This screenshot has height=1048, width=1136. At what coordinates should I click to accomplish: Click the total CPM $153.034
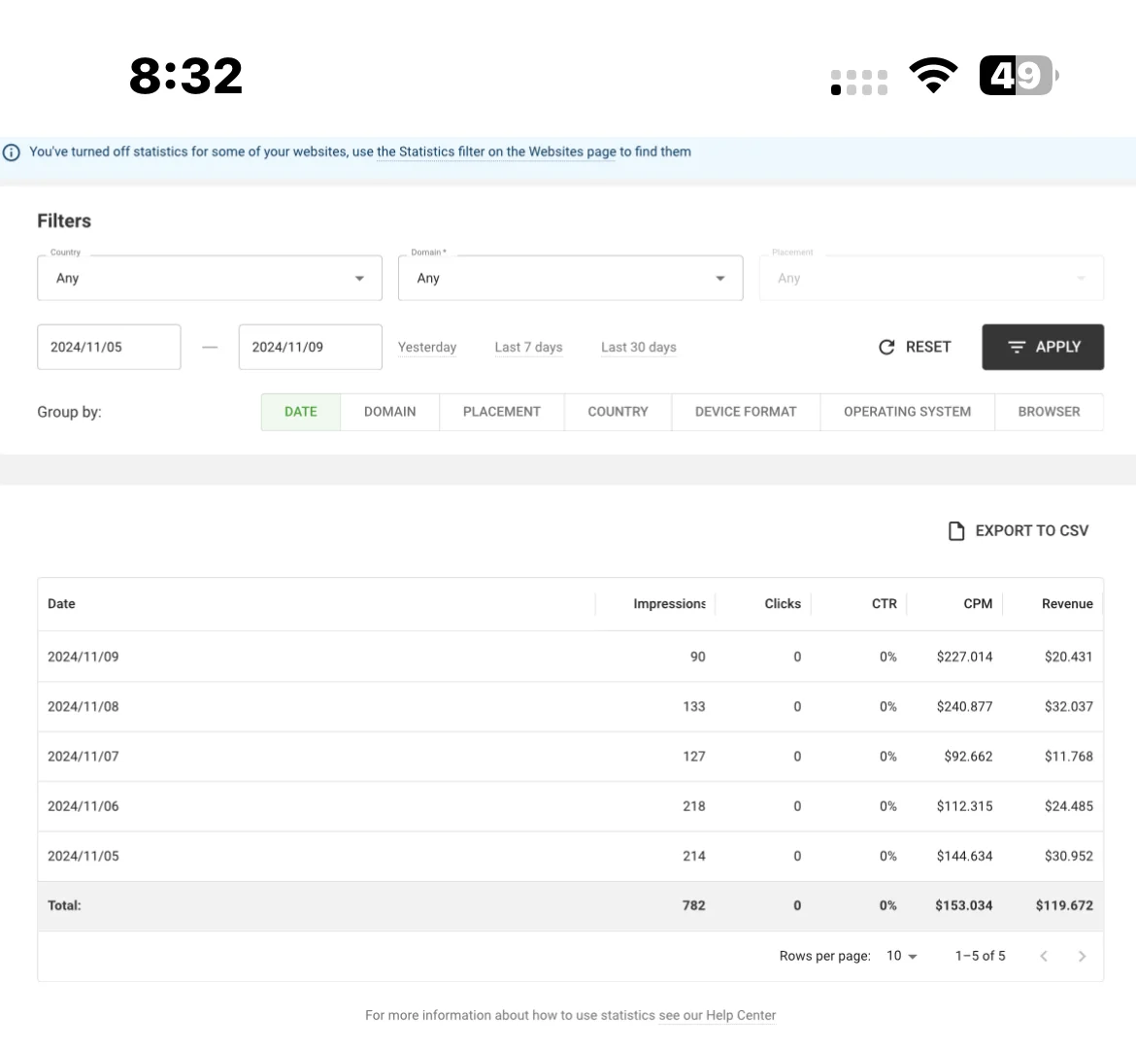point(963,906)
